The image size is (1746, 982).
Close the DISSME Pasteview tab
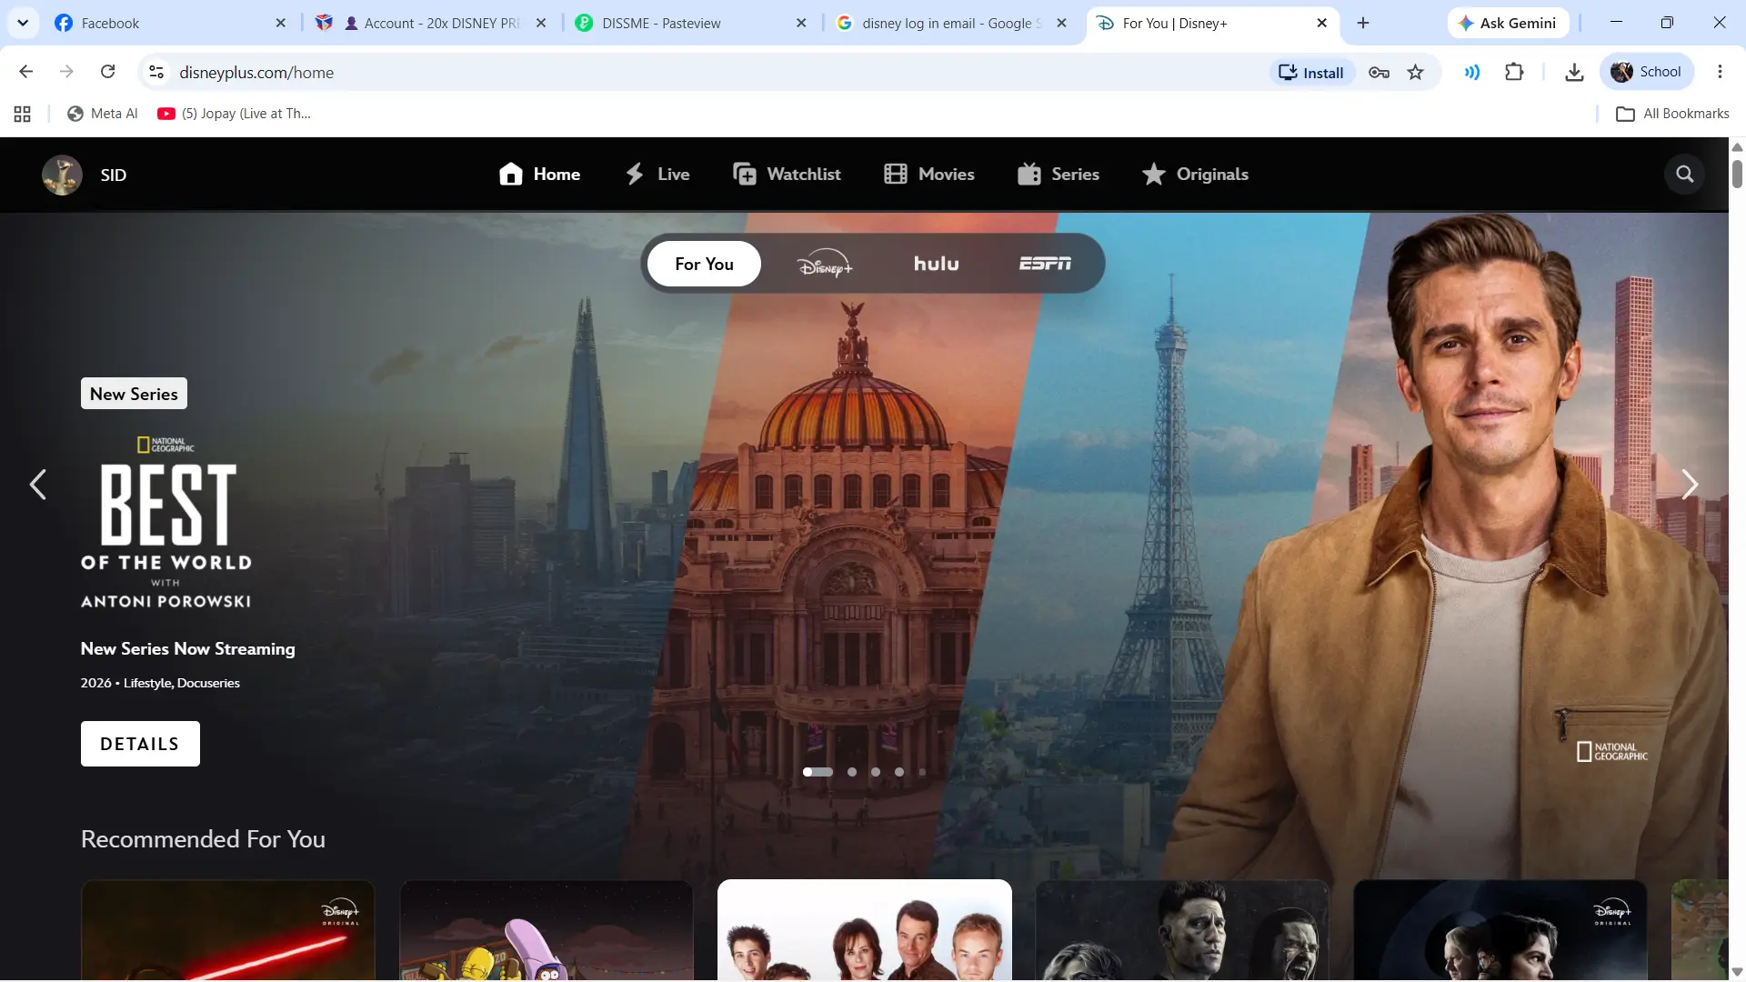click(801, 23)
